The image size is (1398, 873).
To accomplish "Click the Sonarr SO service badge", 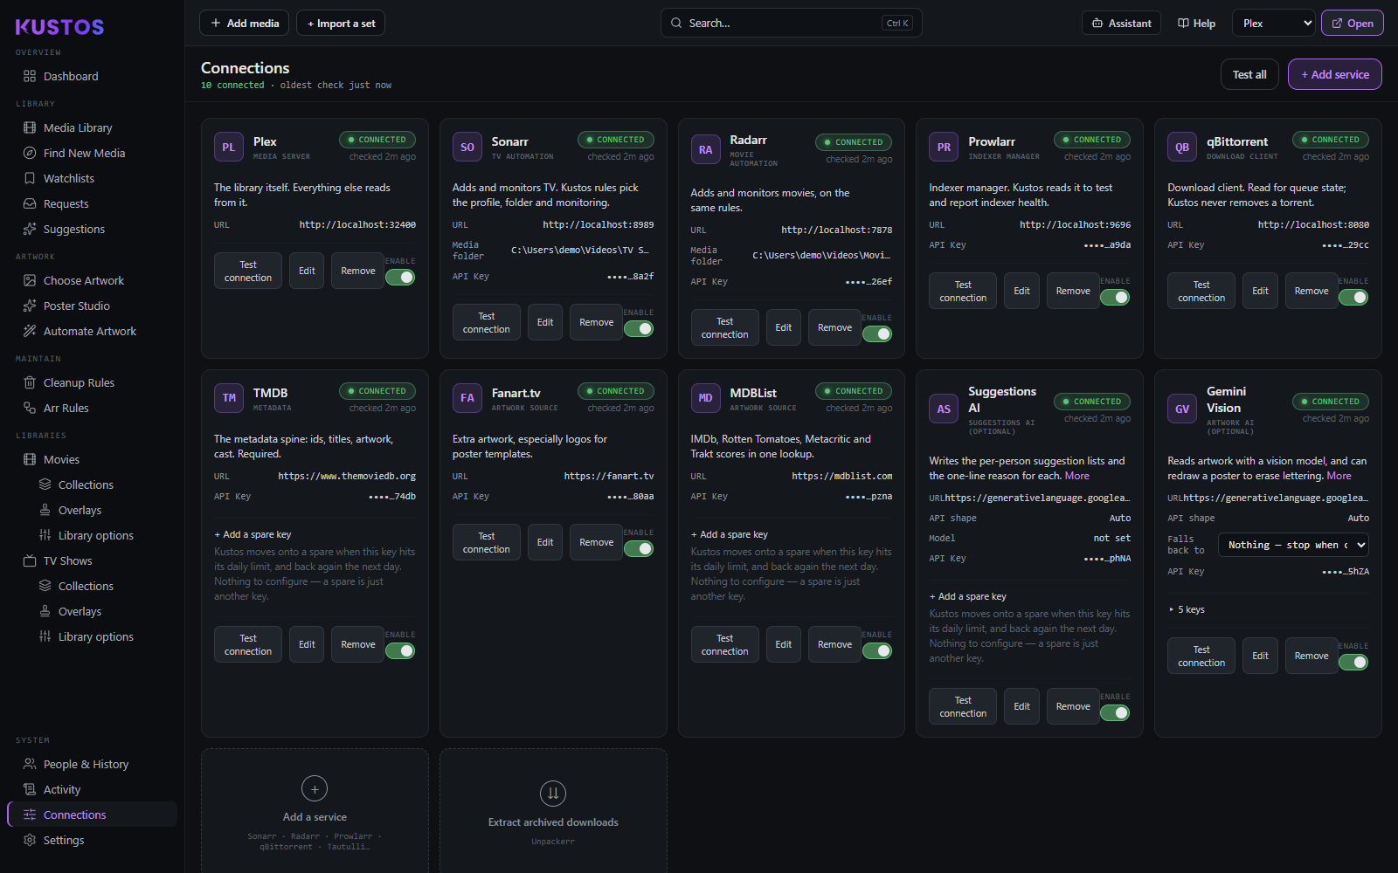I will 467,147.
